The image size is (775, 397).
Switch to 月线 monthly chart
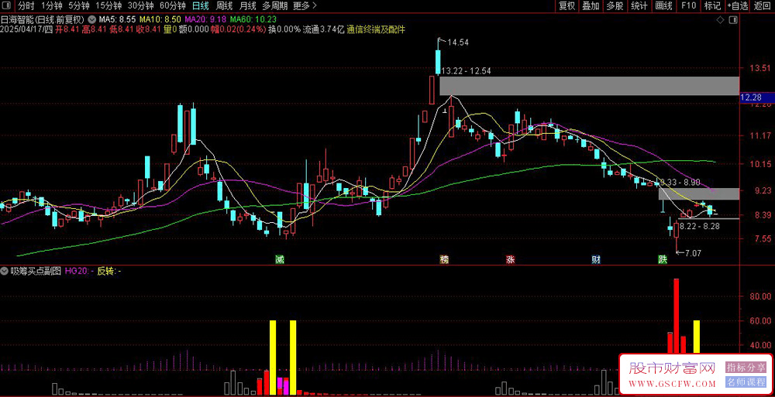click(248, 6)
